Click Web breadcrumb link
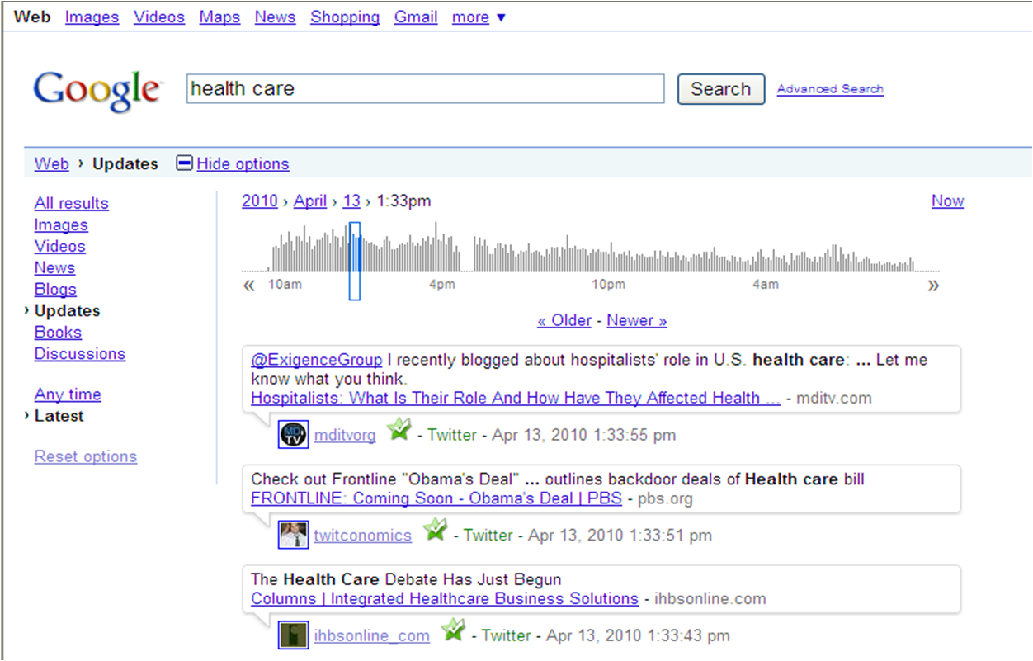 pos(51,163)
